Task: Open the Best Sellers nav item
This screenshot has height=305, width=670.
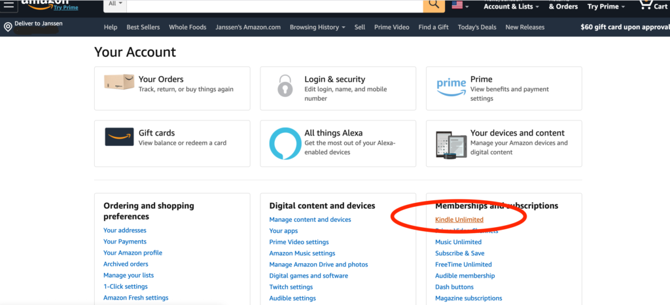Action: (143, 27)
